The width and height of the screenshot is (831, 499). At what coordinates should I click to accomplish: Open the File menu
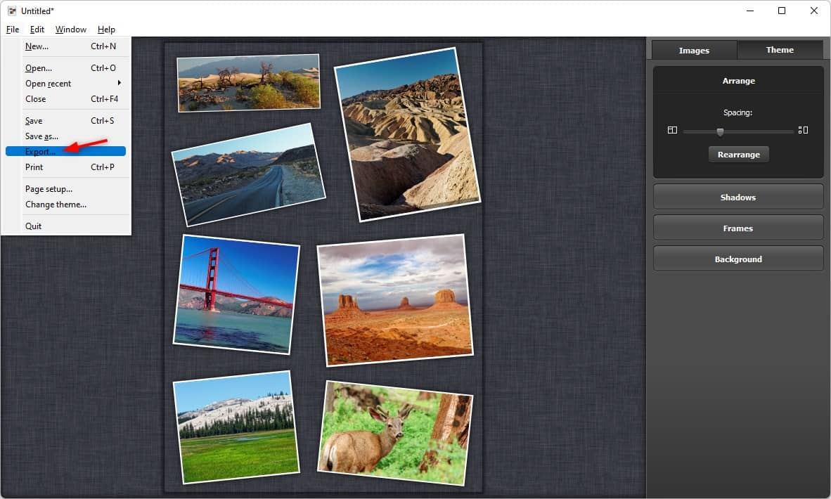(13, 30)
